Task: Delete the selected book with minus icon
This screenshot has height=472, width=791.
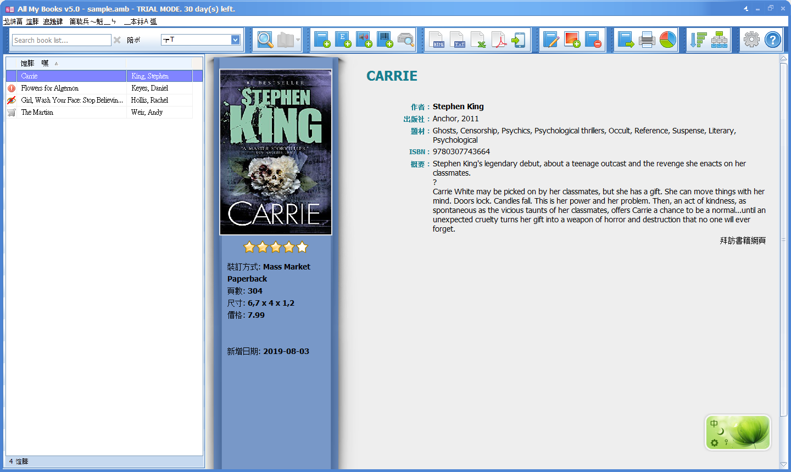Action: [593, 40]
